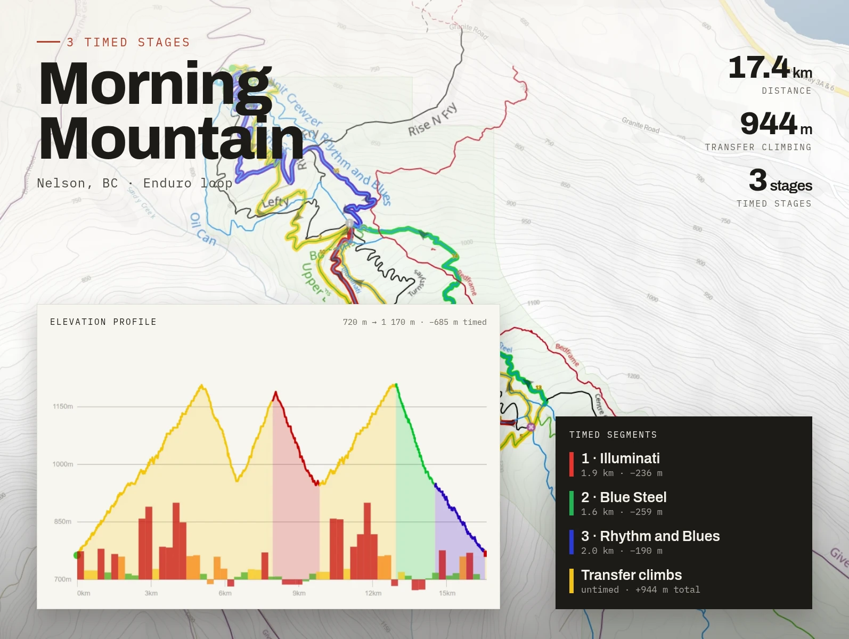Click the red Illuminati color swatch
This screenshot has height=639, width=849.
(x=572, y=464)
